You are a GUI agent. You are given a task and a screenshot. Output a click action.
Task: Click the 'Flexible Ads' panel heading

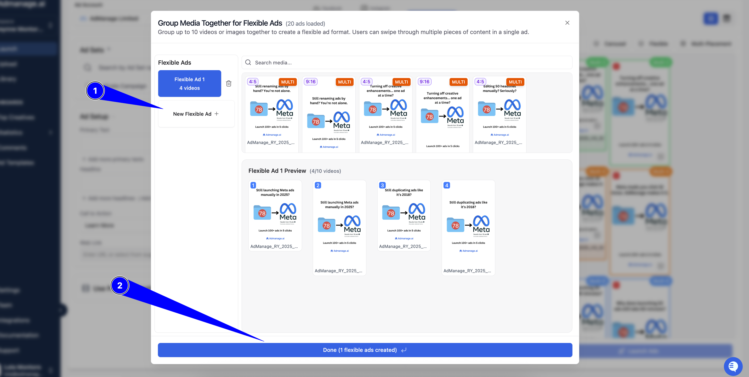174,63
